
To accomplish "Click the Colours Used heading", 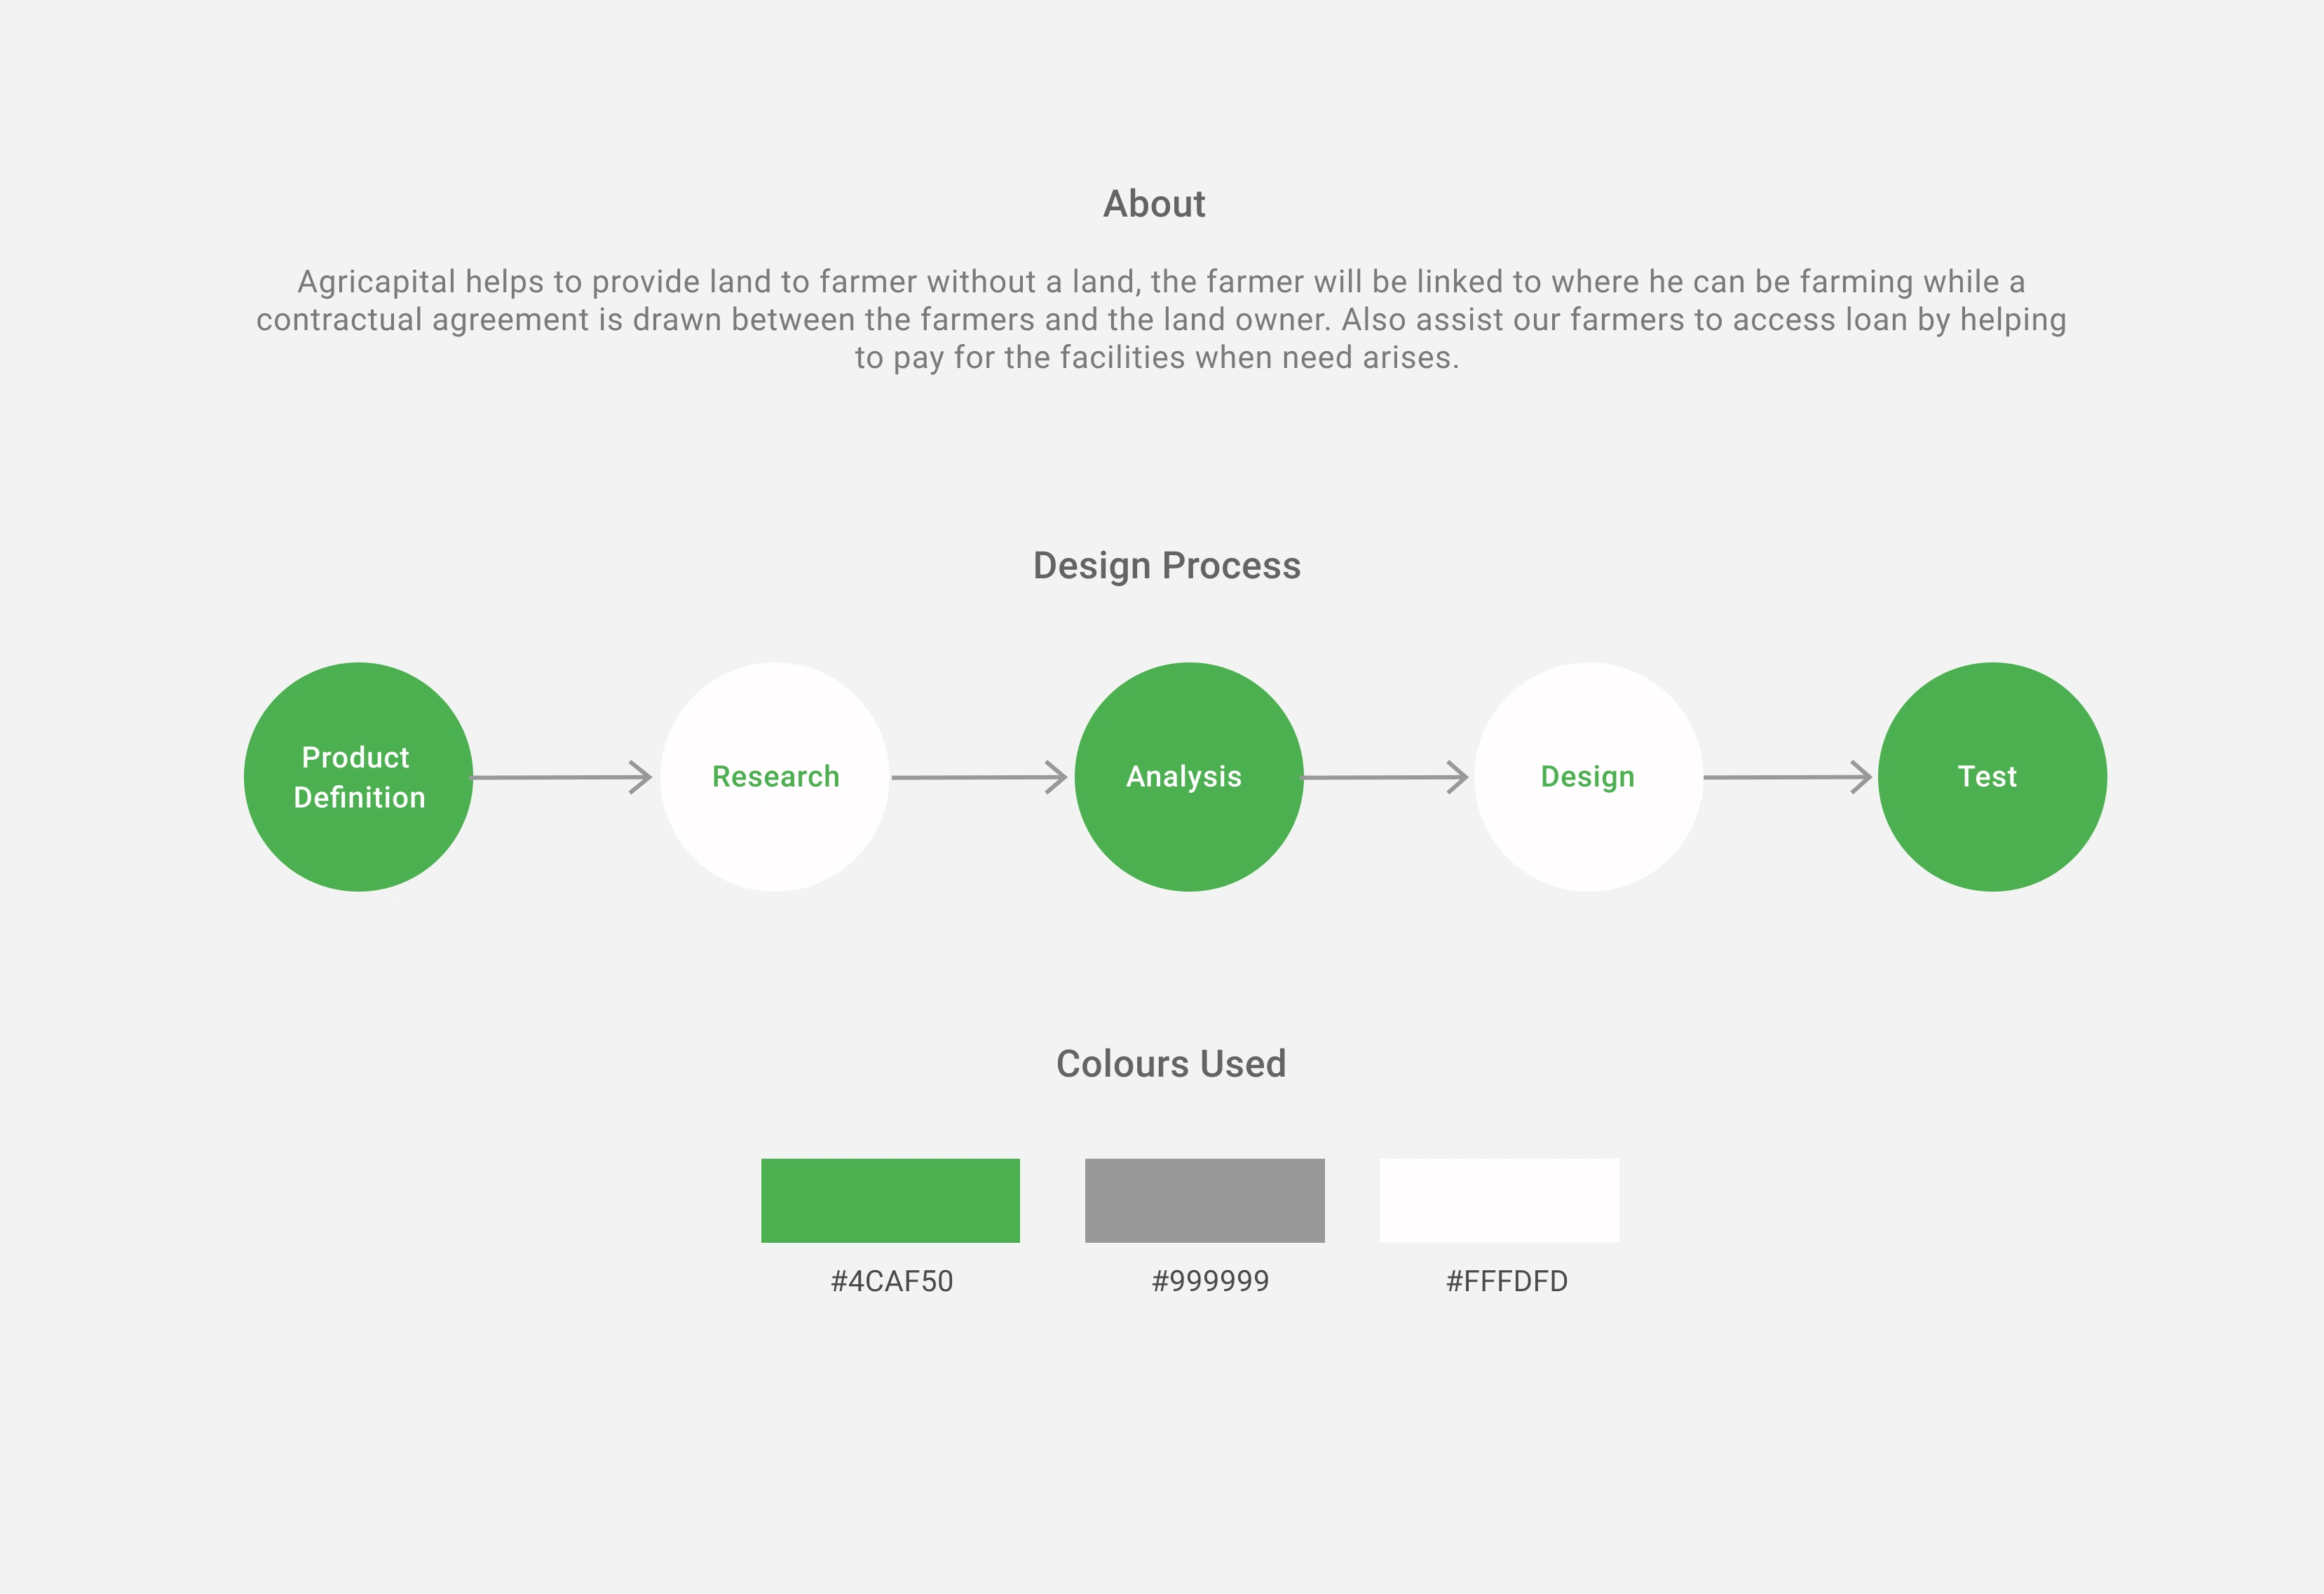I will coord(1171,1064).
